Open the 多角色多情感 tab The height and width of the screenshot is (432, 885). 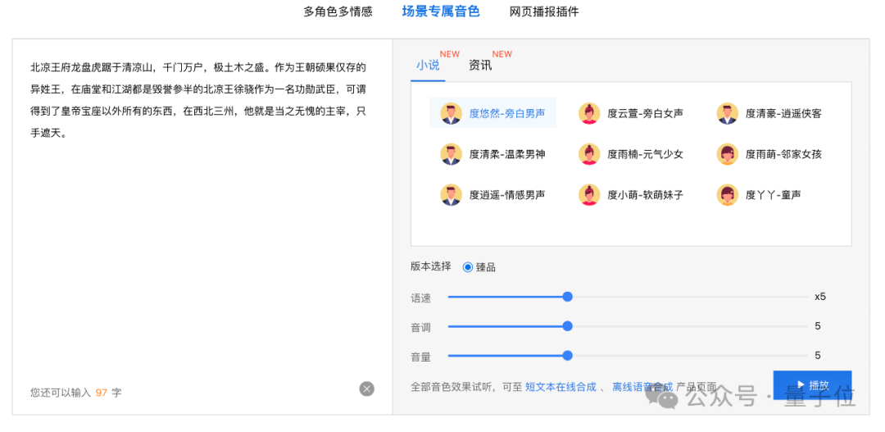click(338, 11)
